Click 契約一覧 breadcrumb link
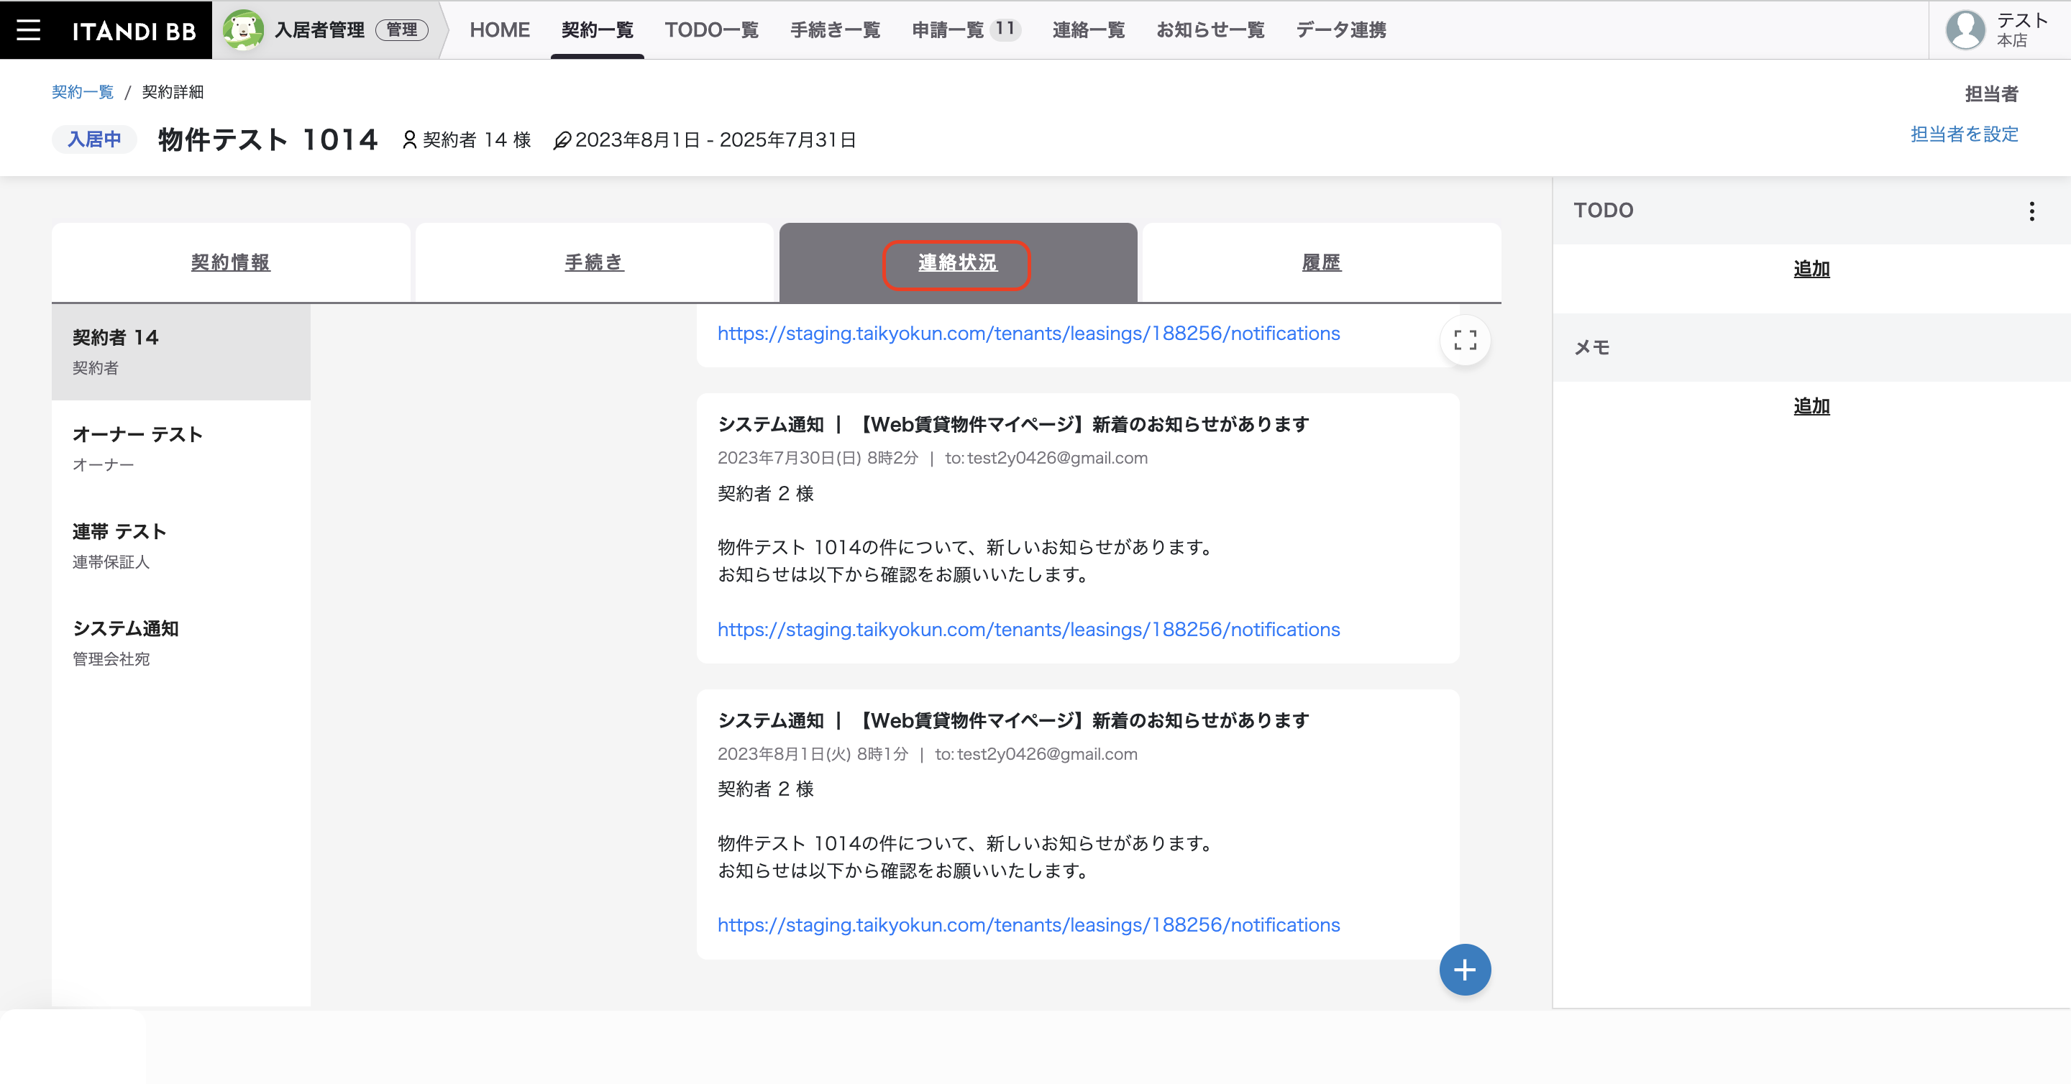 tap(83, 91)
